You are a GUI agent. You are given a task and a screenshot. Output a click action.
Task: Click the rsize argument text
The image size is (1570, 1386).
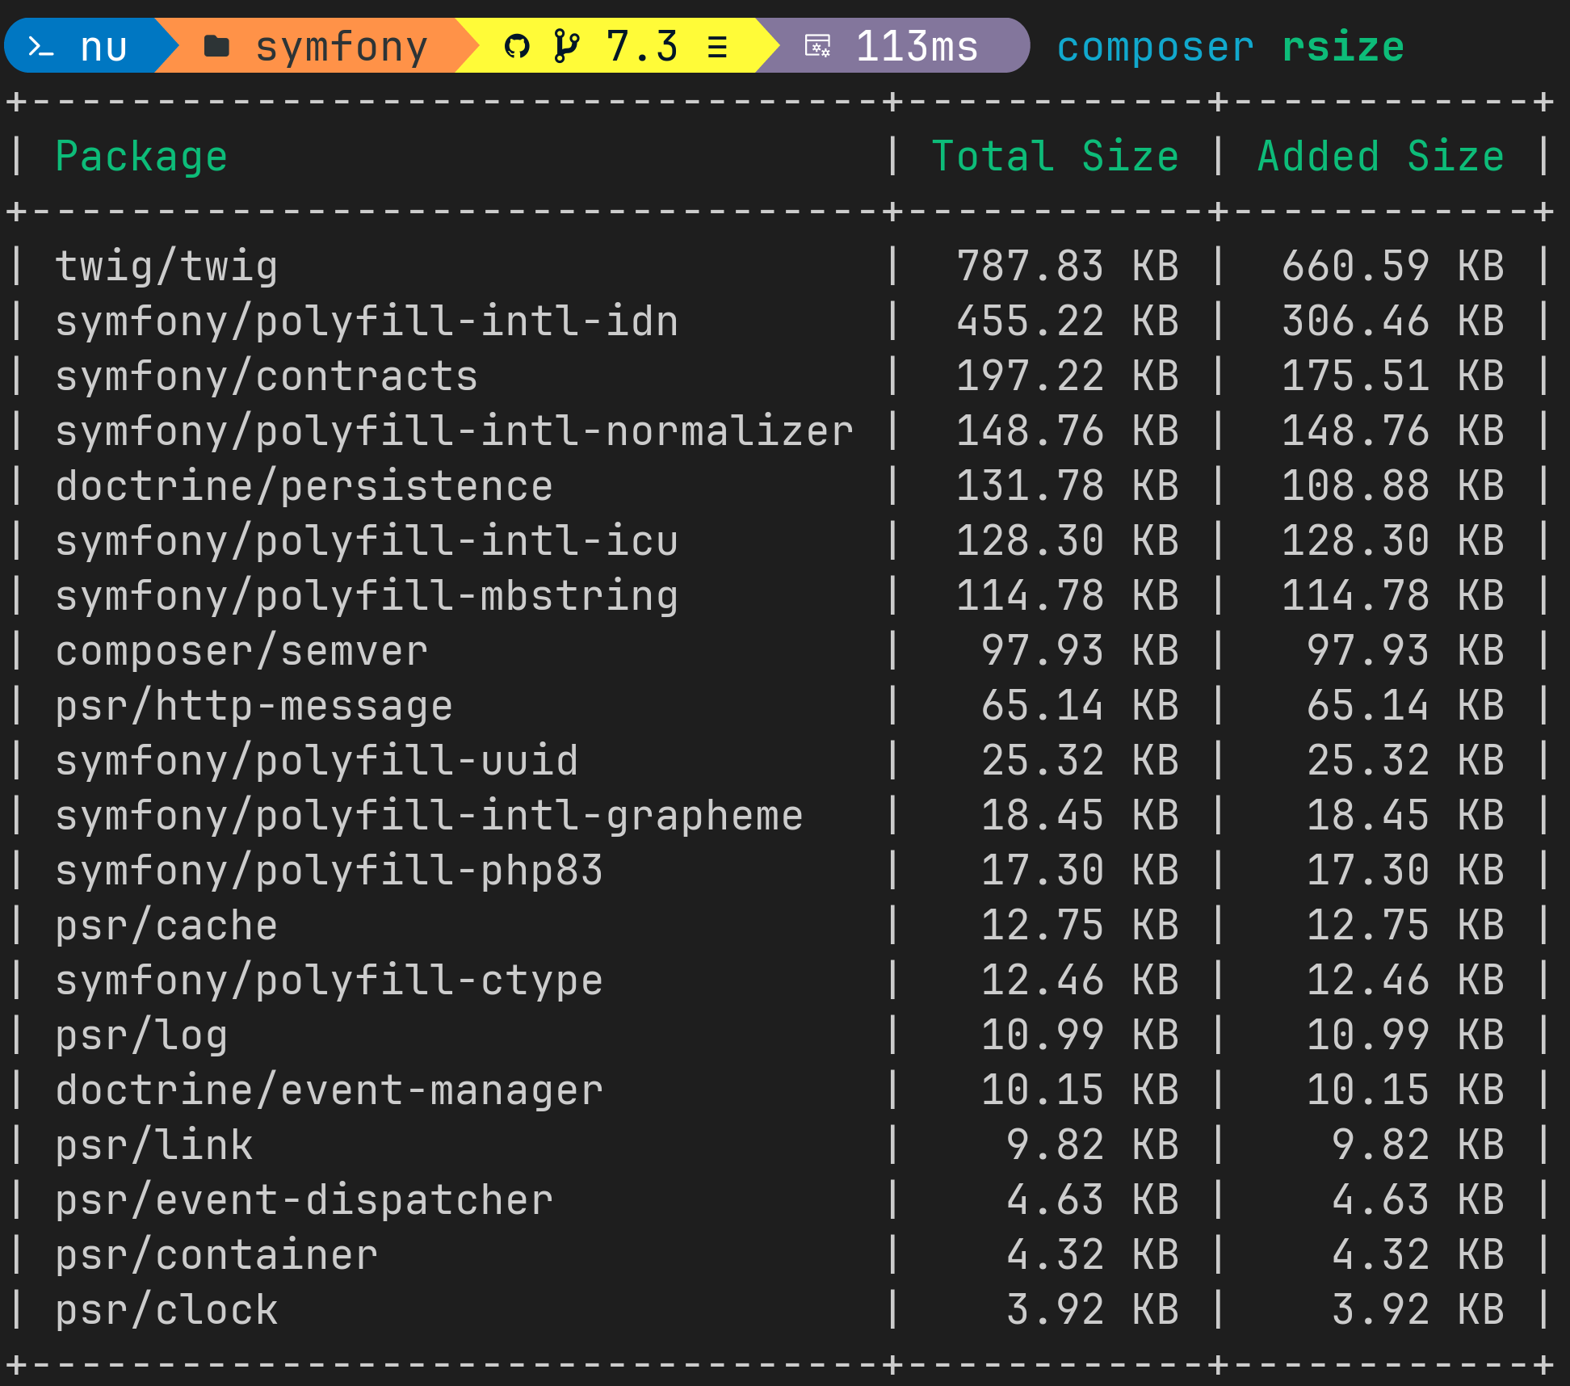click(1343, 47)
